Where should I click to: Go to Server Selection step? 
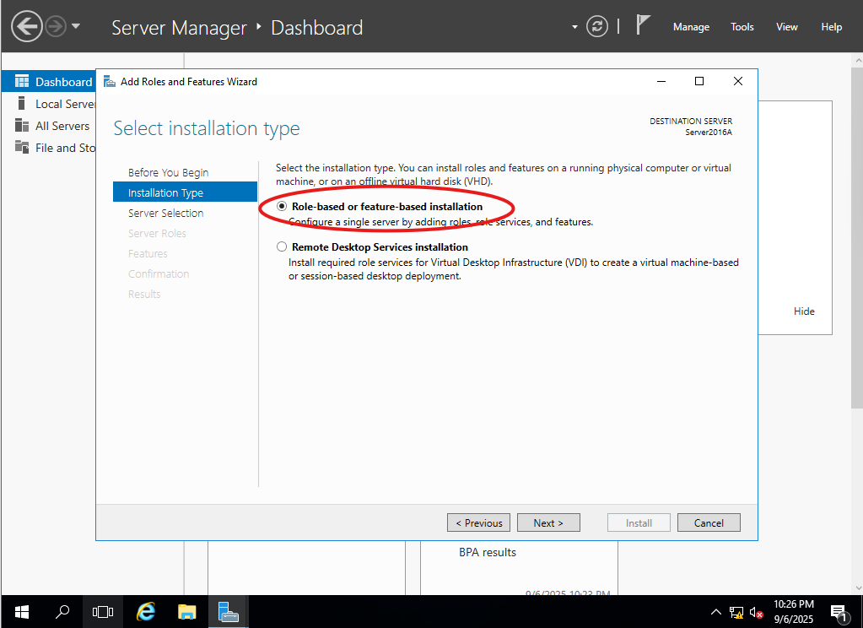click(x=165, y=214)
